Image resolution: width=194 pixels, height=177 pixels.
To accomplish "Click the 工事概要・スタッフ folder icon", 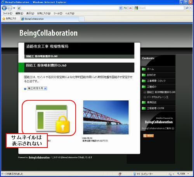I will (x=144, y=81).
